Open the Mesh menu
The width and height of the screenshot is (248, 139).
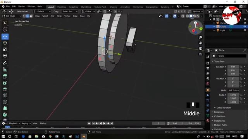tap(59, 16)
